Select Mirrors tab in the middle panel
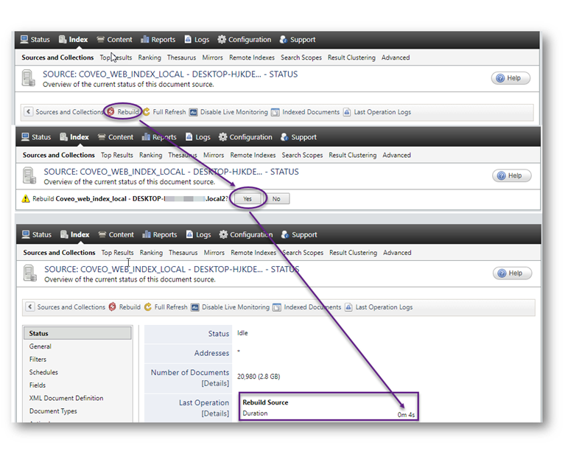The image size is (565, 465). [x=214, y=155]
